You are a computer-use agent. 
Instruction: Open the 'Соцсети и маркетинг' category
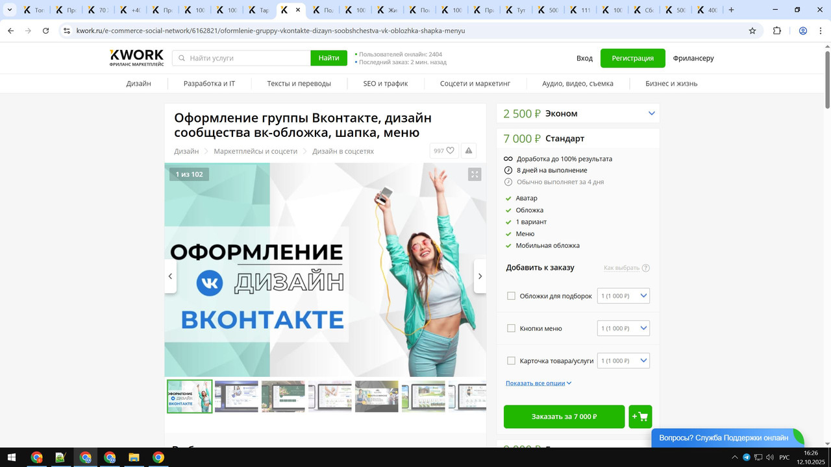click(475, 83)
